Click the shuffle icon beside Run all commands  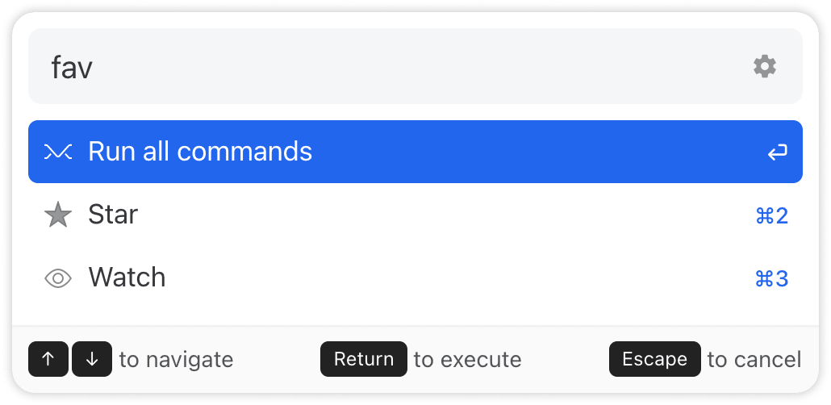[x=58, y=152]
